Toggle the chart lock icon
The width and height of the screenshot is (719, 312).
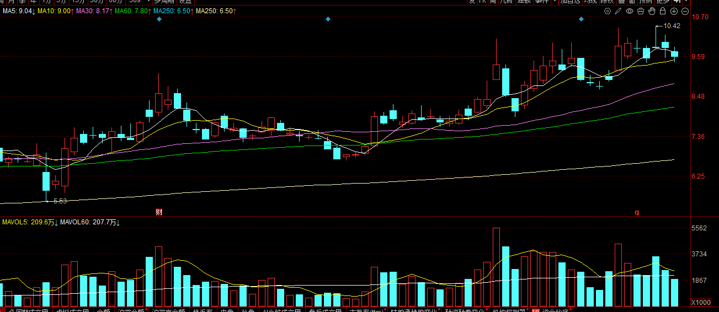pos(663,11)
